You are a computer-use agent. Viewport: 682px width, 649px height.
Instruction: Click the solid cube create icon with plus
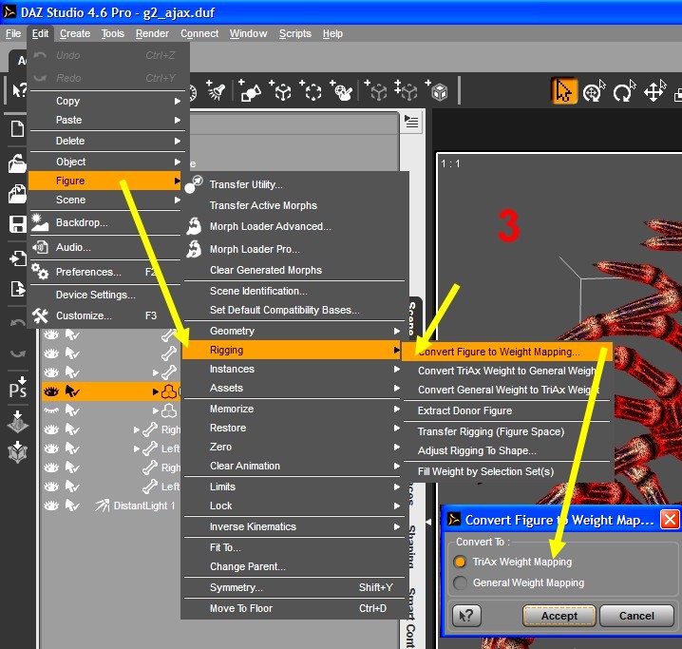click(x=437, y=90)
